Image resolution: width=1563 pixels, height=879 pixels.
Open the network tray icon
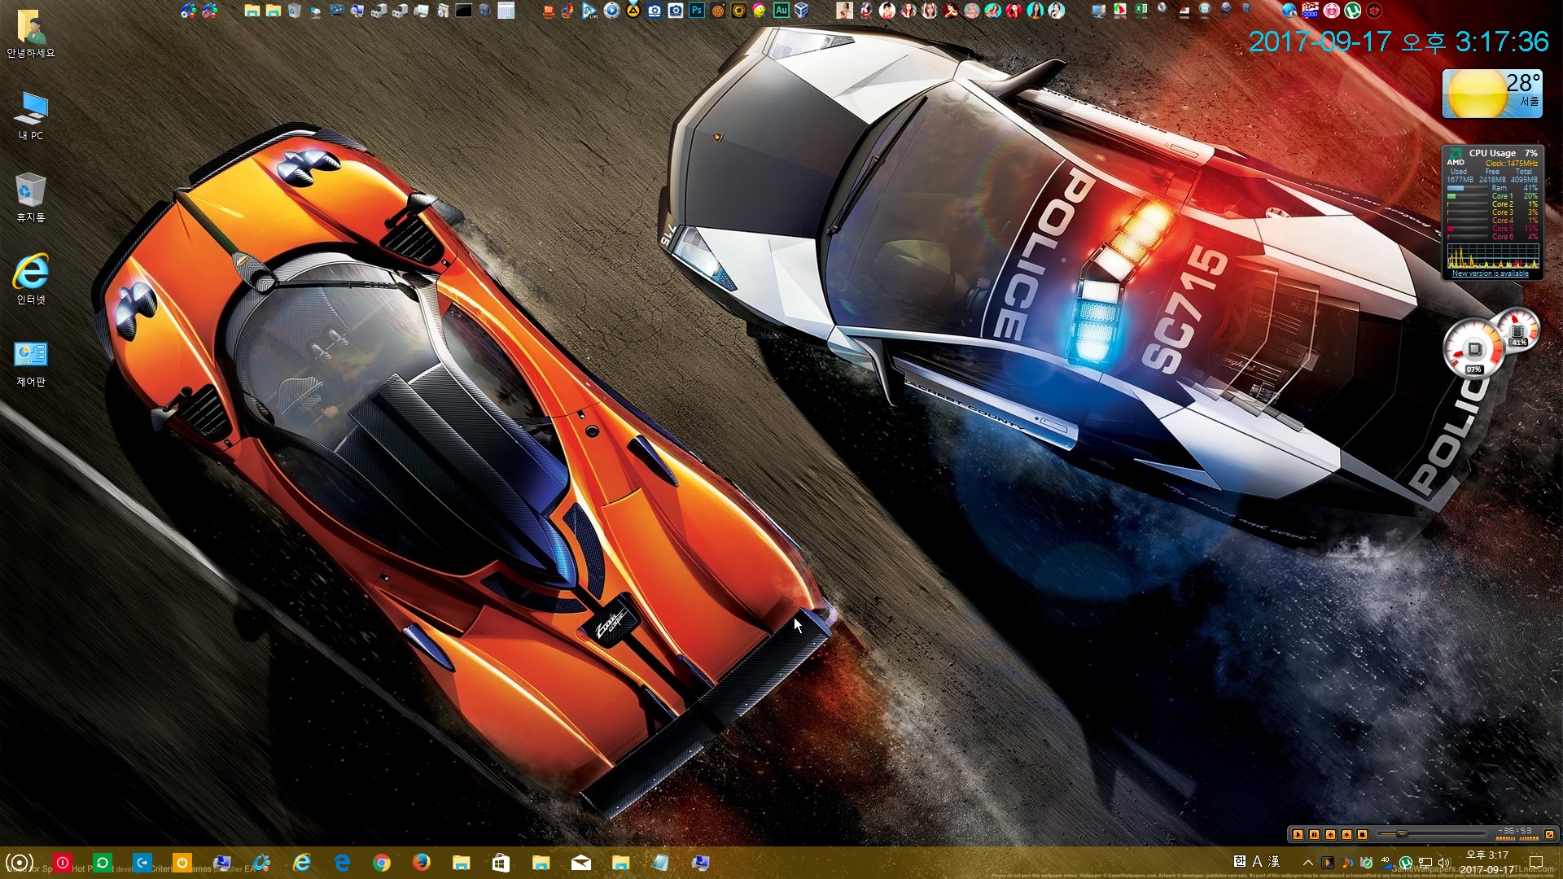click(1425, 863)
